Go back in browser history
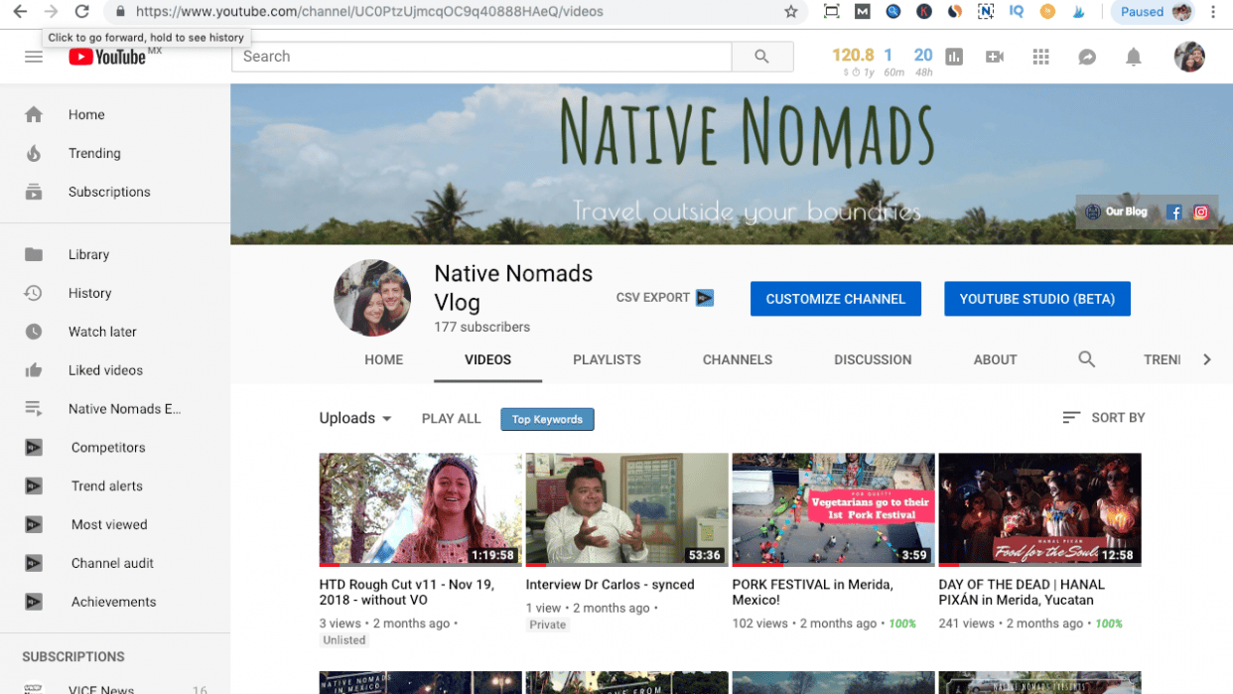This screenshot has height=694, width=1233. [20, 12]
